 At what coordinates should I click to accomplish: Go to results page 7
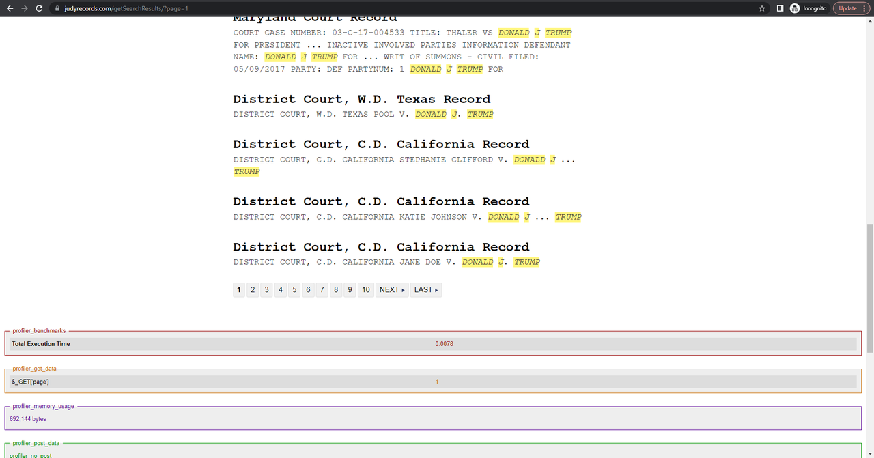322,290
